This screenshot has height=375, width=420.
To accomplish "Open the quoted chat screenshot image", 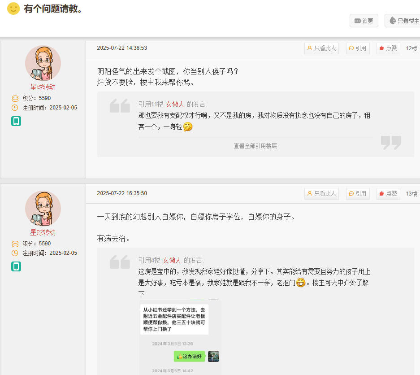I will [x=179, y=336].
